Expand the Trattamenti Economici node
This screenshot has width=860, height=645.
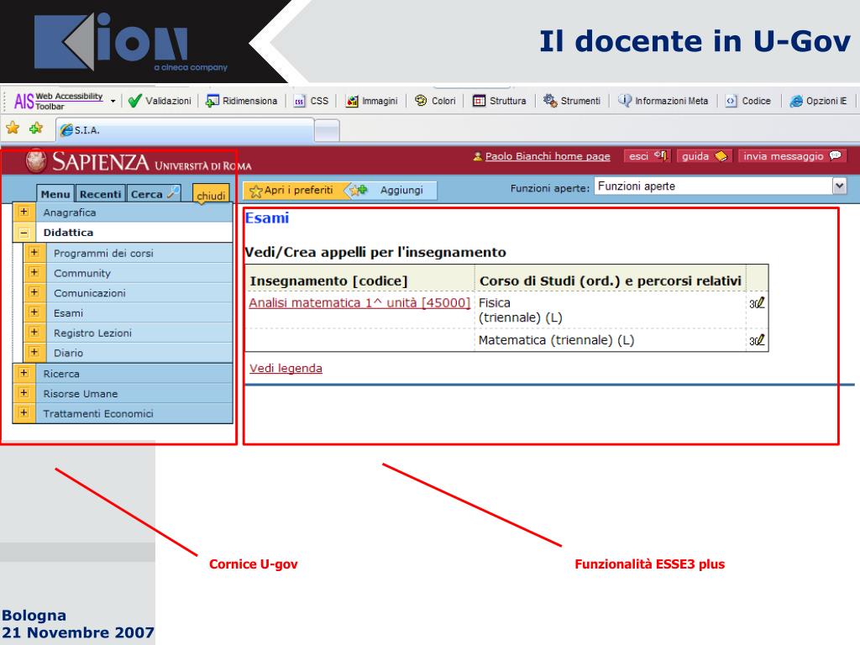(x=24, y=413)
